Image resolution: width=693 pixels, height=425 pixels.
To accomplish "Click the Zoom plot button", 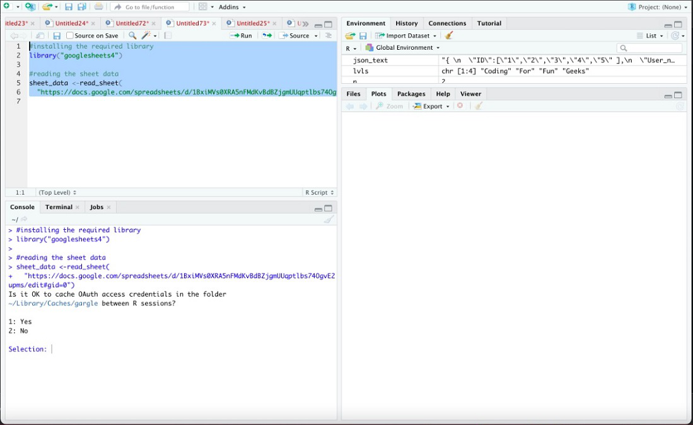I will [389, 106].
